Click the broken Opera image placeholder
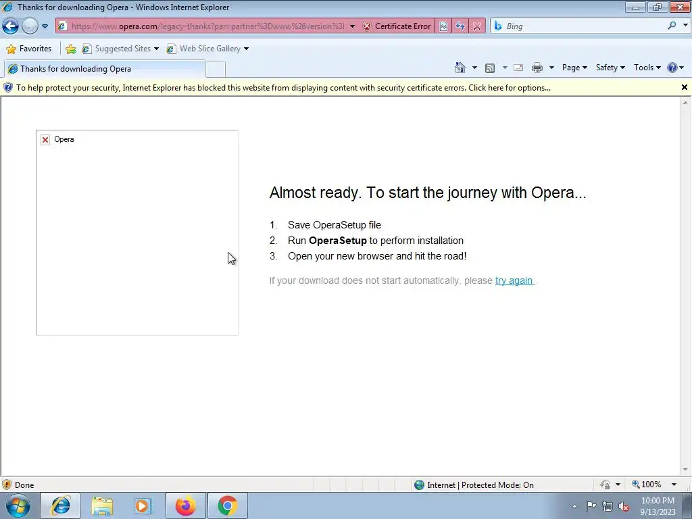 [x=137, y=232]
